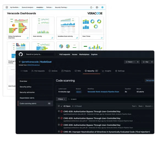Select the Security tab
Screen dimensions: 157x145
[x=91, y=71]
